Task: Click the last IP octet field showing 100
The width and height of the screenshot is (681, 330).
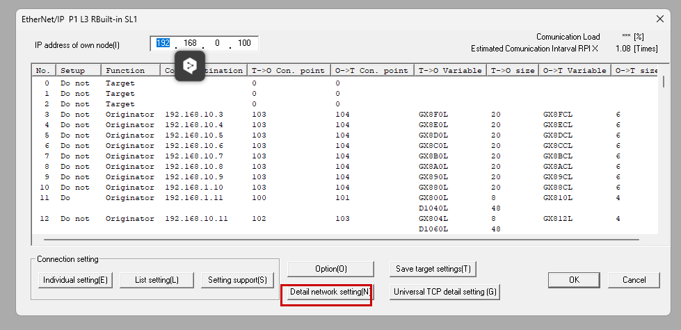Action: point(243,44)
